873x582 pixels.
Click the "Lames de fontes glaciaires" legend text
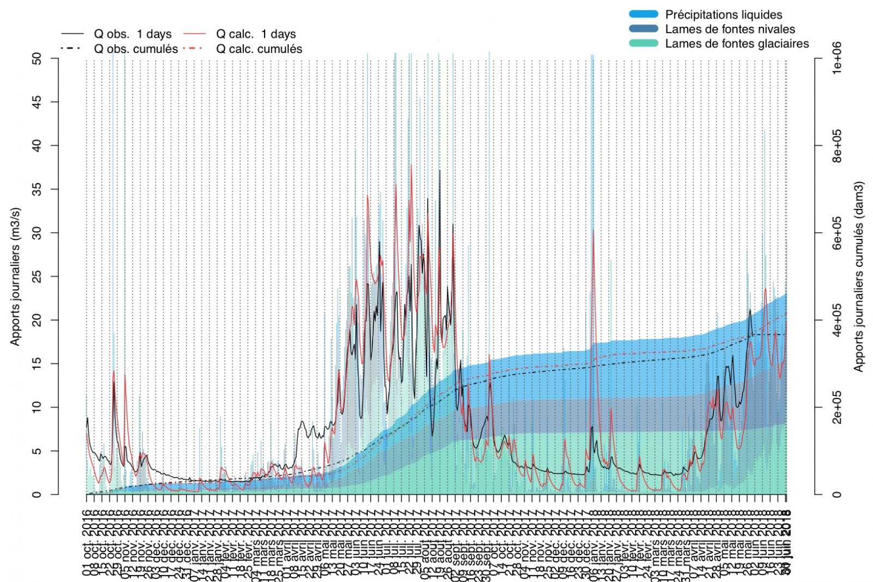737,44
